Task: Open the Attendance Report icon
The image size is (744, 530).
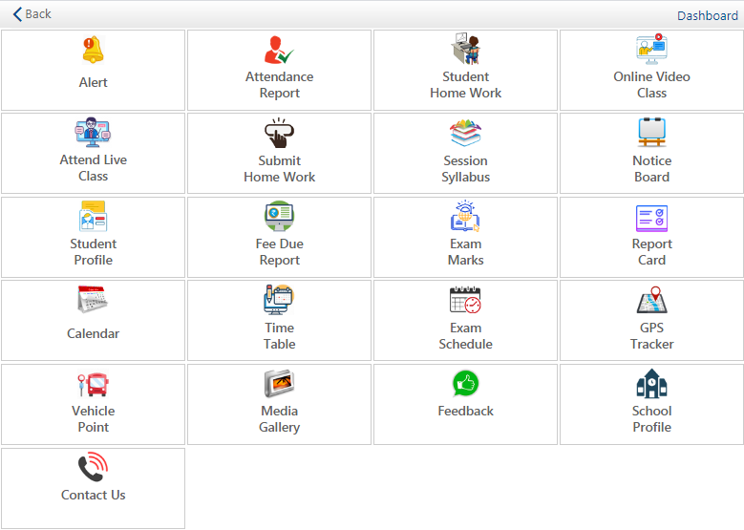Action: coord(279,50)
